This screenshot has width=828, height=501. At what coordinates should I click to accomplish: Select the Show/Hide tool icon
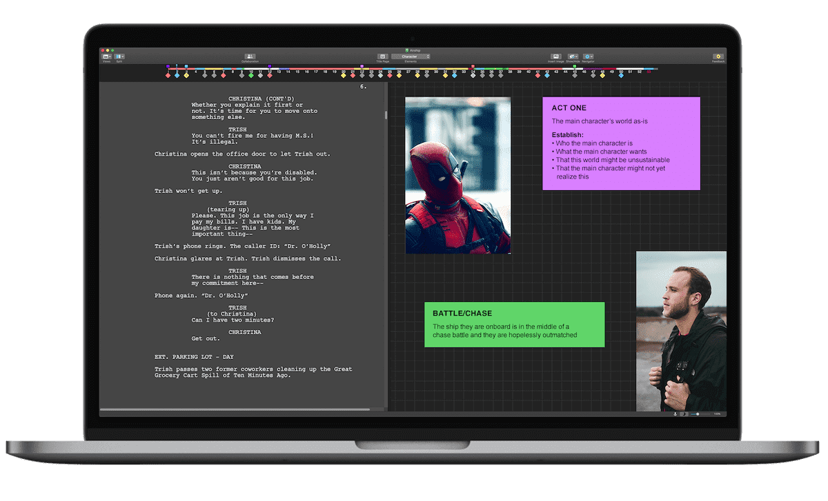pyautogui.click(x=572, y=56)
